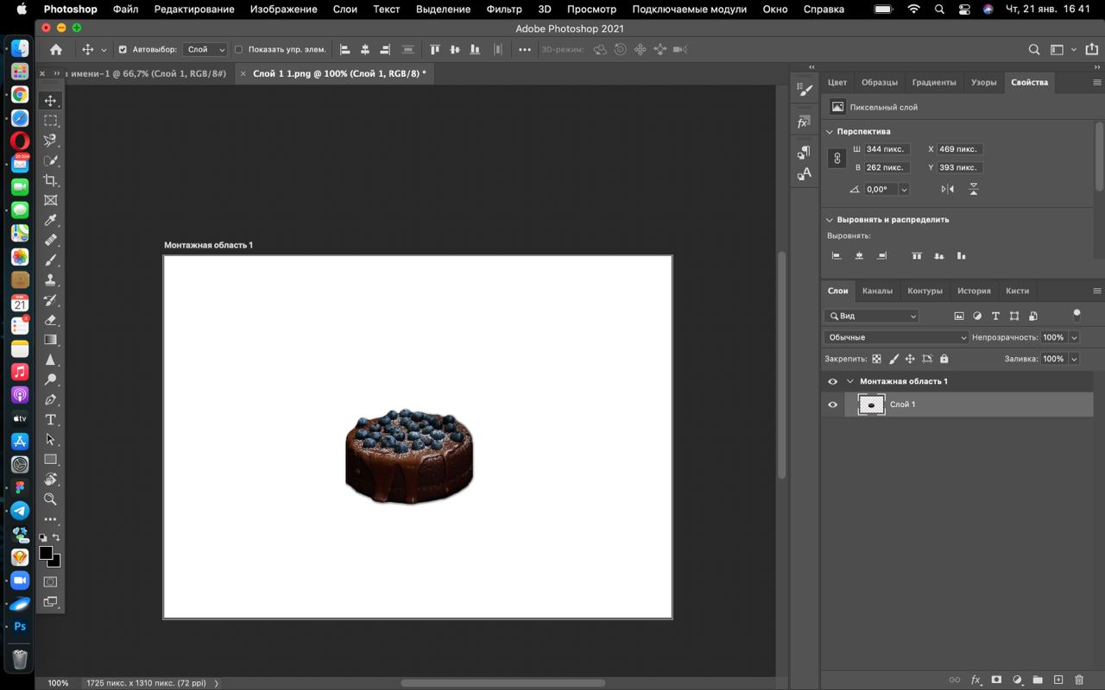Select the Pen tool

pos(51,400)
